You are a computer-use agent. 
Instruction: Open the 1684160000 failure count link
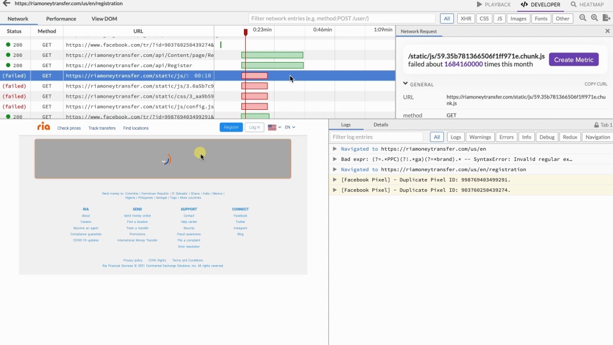pos(464,64)
